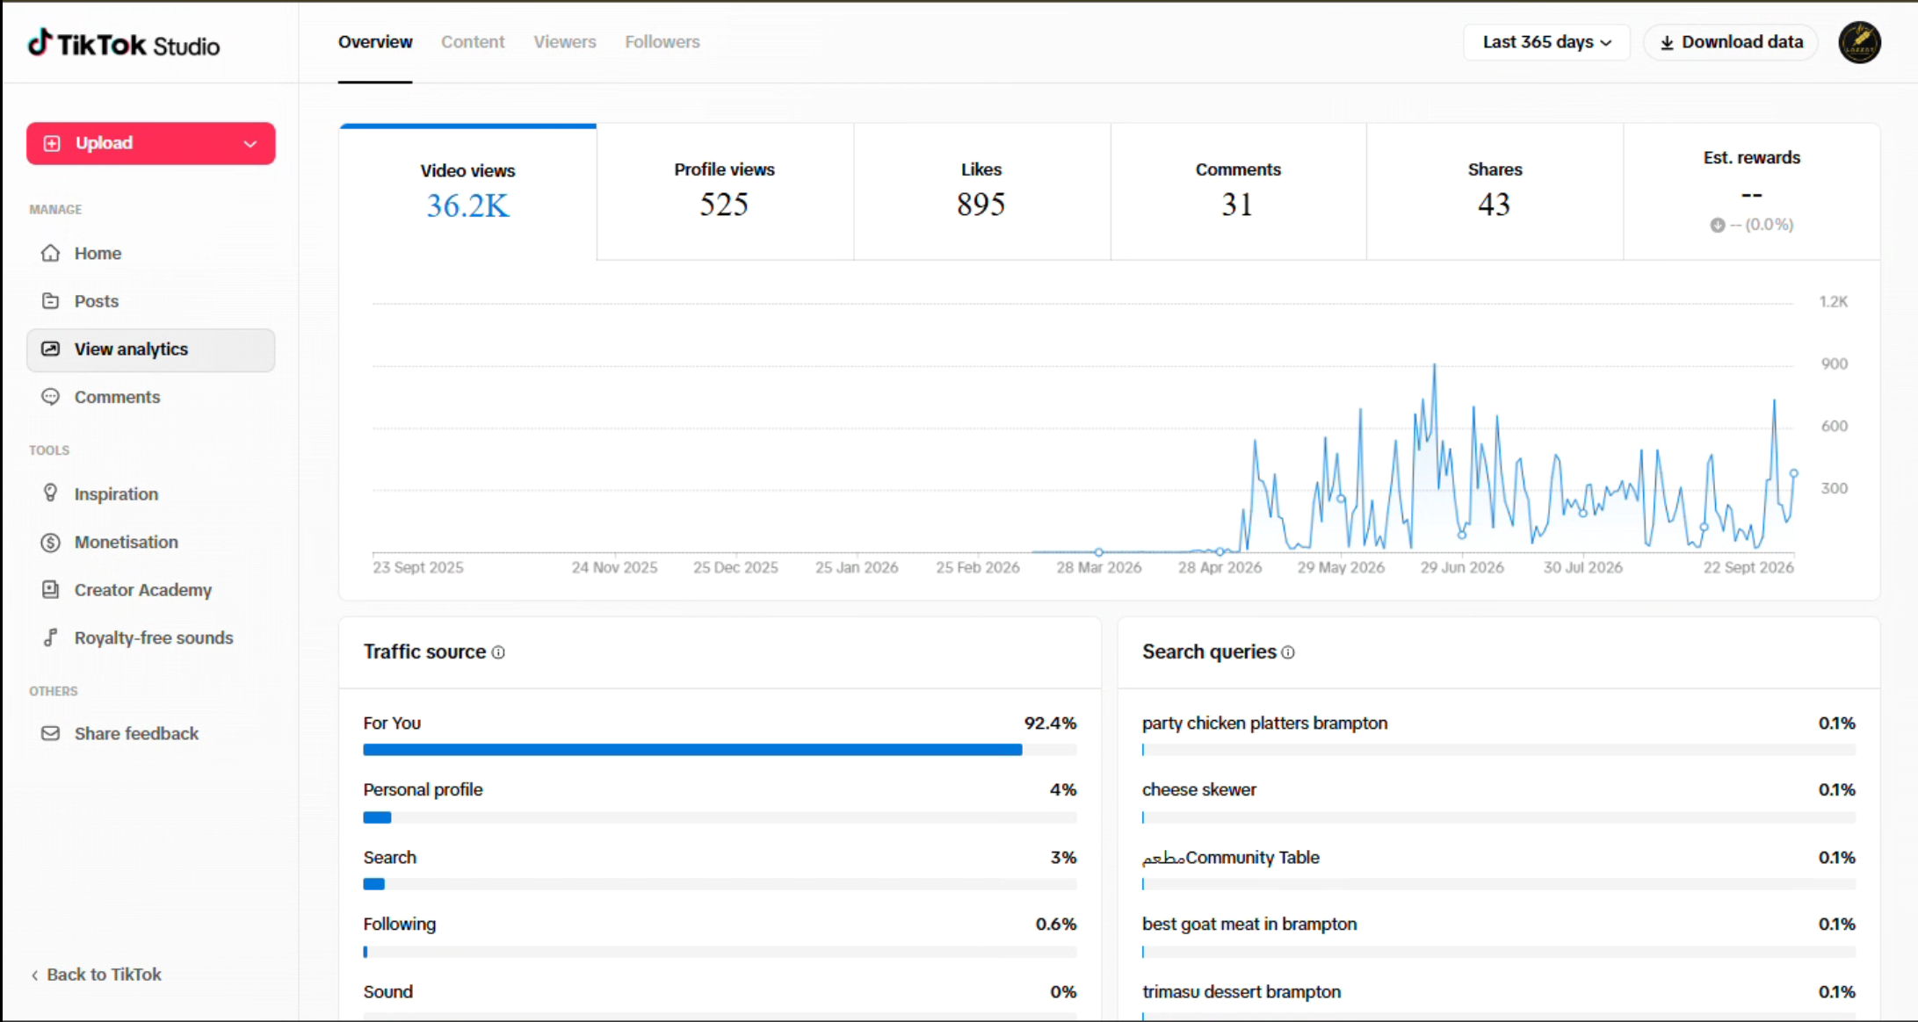Screen dimensions: 1918x1022
Task: Select the Profile views metric card
Action: (x=725, y=191)
